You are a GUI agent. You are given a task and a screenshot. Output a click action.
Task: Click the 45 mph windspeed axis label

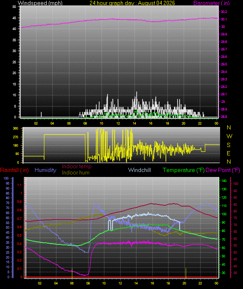(14, 18)
